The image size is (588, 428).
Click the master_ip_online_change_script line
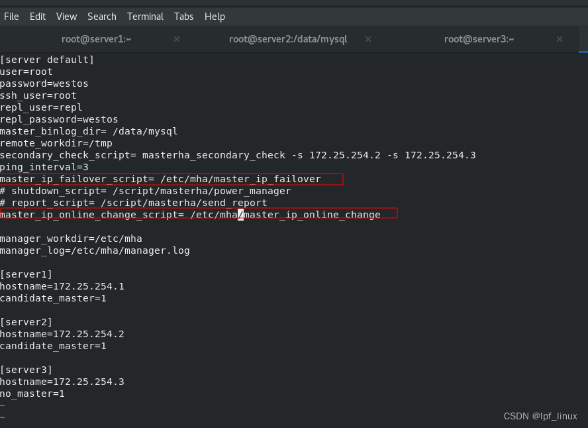tap(190, 215)
